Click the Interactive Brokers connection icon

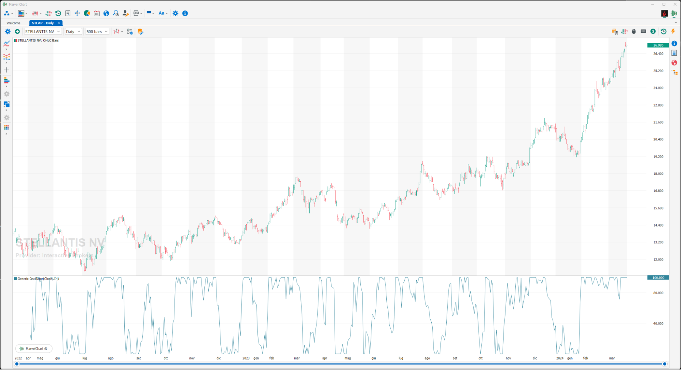coord(664,13)
